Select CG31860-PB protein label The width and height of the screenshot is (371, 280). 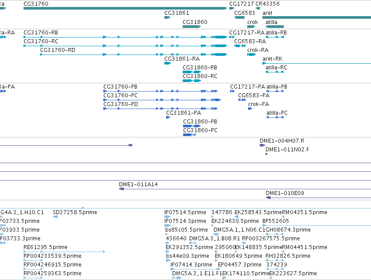click(x=200, y=122)
